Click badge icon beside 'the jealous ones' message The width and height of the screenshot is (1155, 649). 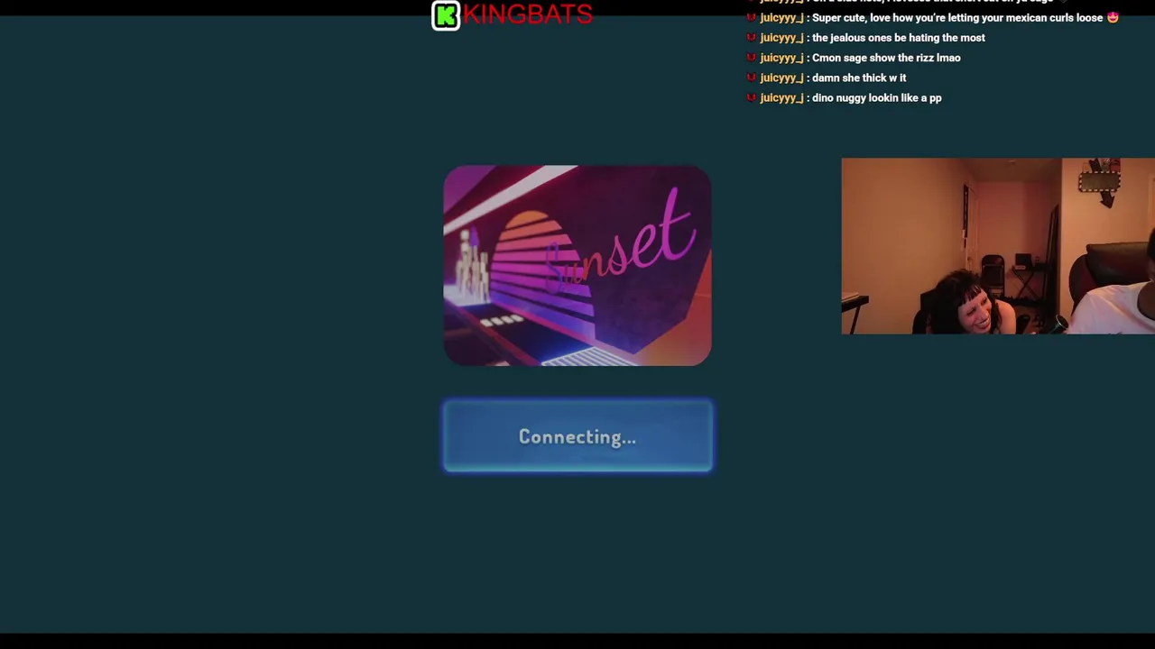(x=751, y=38)
